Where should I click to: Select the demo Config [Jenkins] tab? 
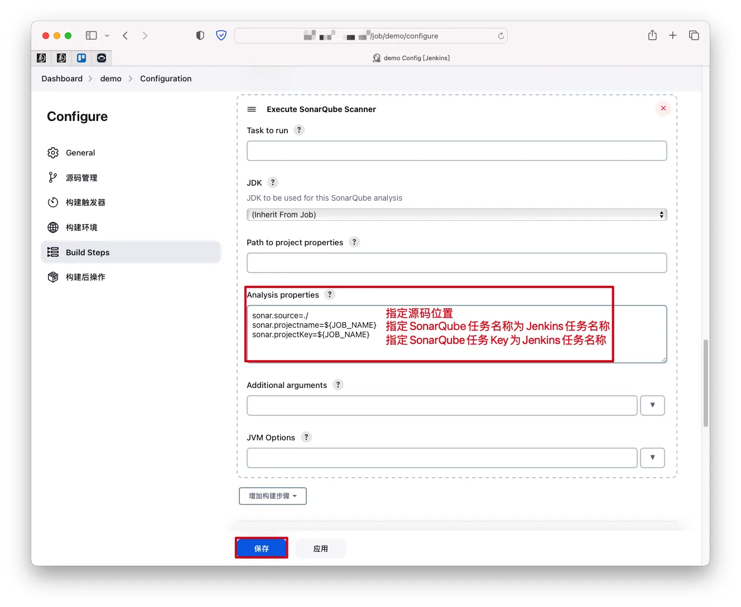(411, 58)
